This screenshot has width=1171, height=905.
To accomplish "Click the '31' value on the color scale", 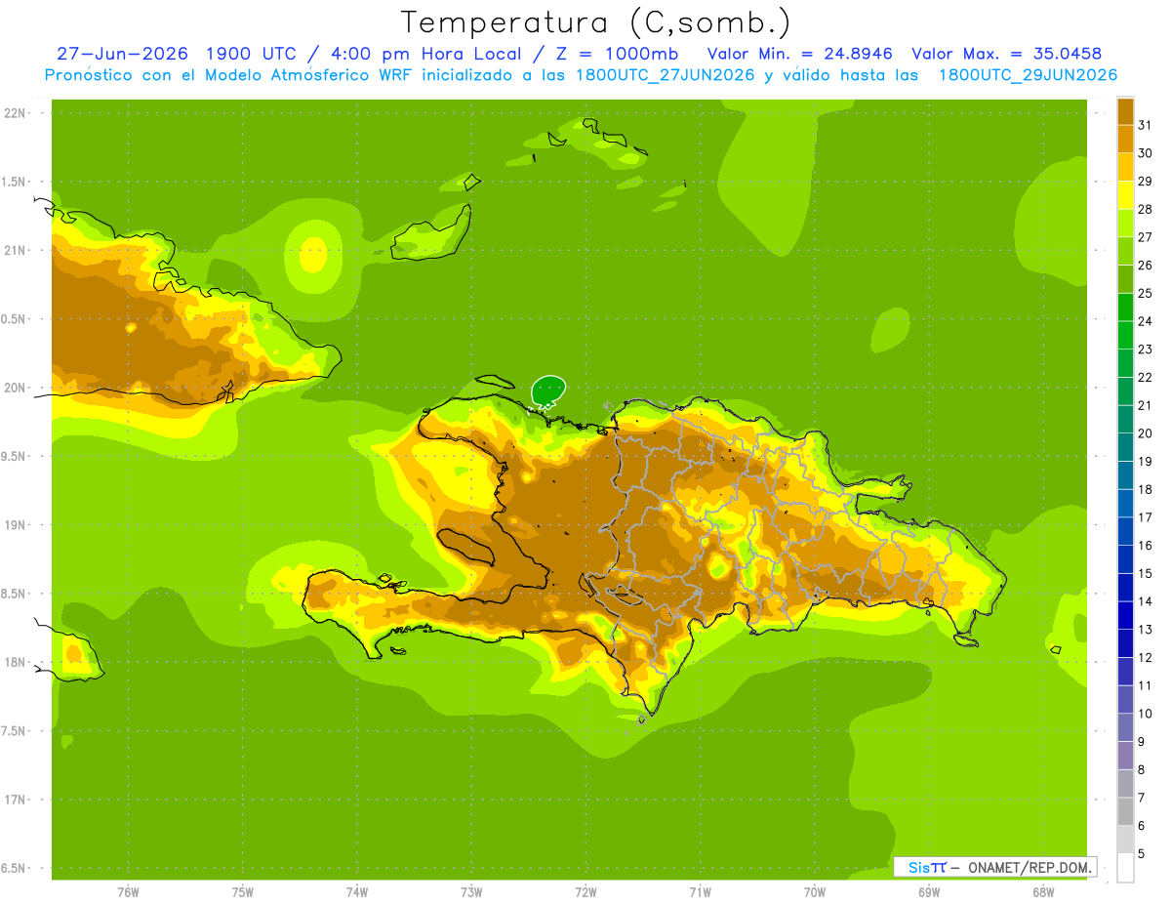I will tap(1145, 125).
